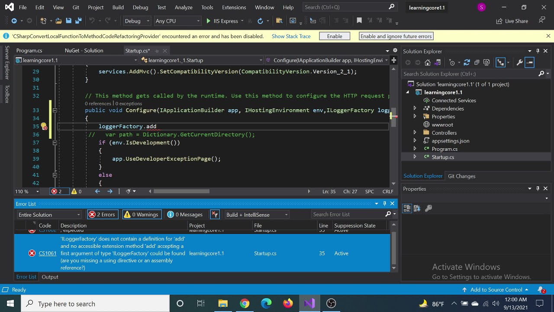Click the Save All toolbar icon
This screenshot has width=554, height=312.
(x=78, y=21)
